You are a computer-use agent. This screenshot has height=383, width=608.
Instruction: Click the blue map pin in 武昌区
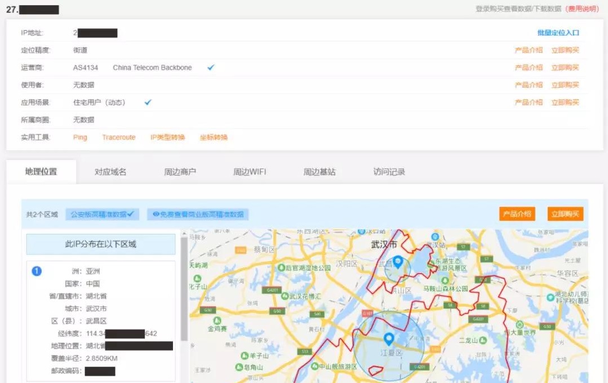[397, 262]
